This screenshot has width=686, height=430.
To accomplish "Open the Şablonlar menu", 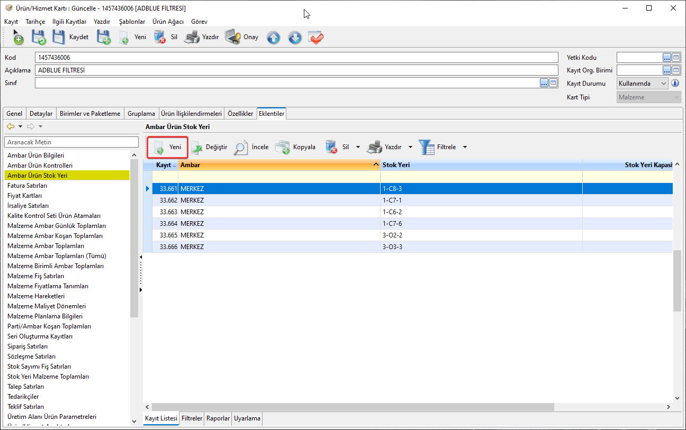I will [132, 22].
